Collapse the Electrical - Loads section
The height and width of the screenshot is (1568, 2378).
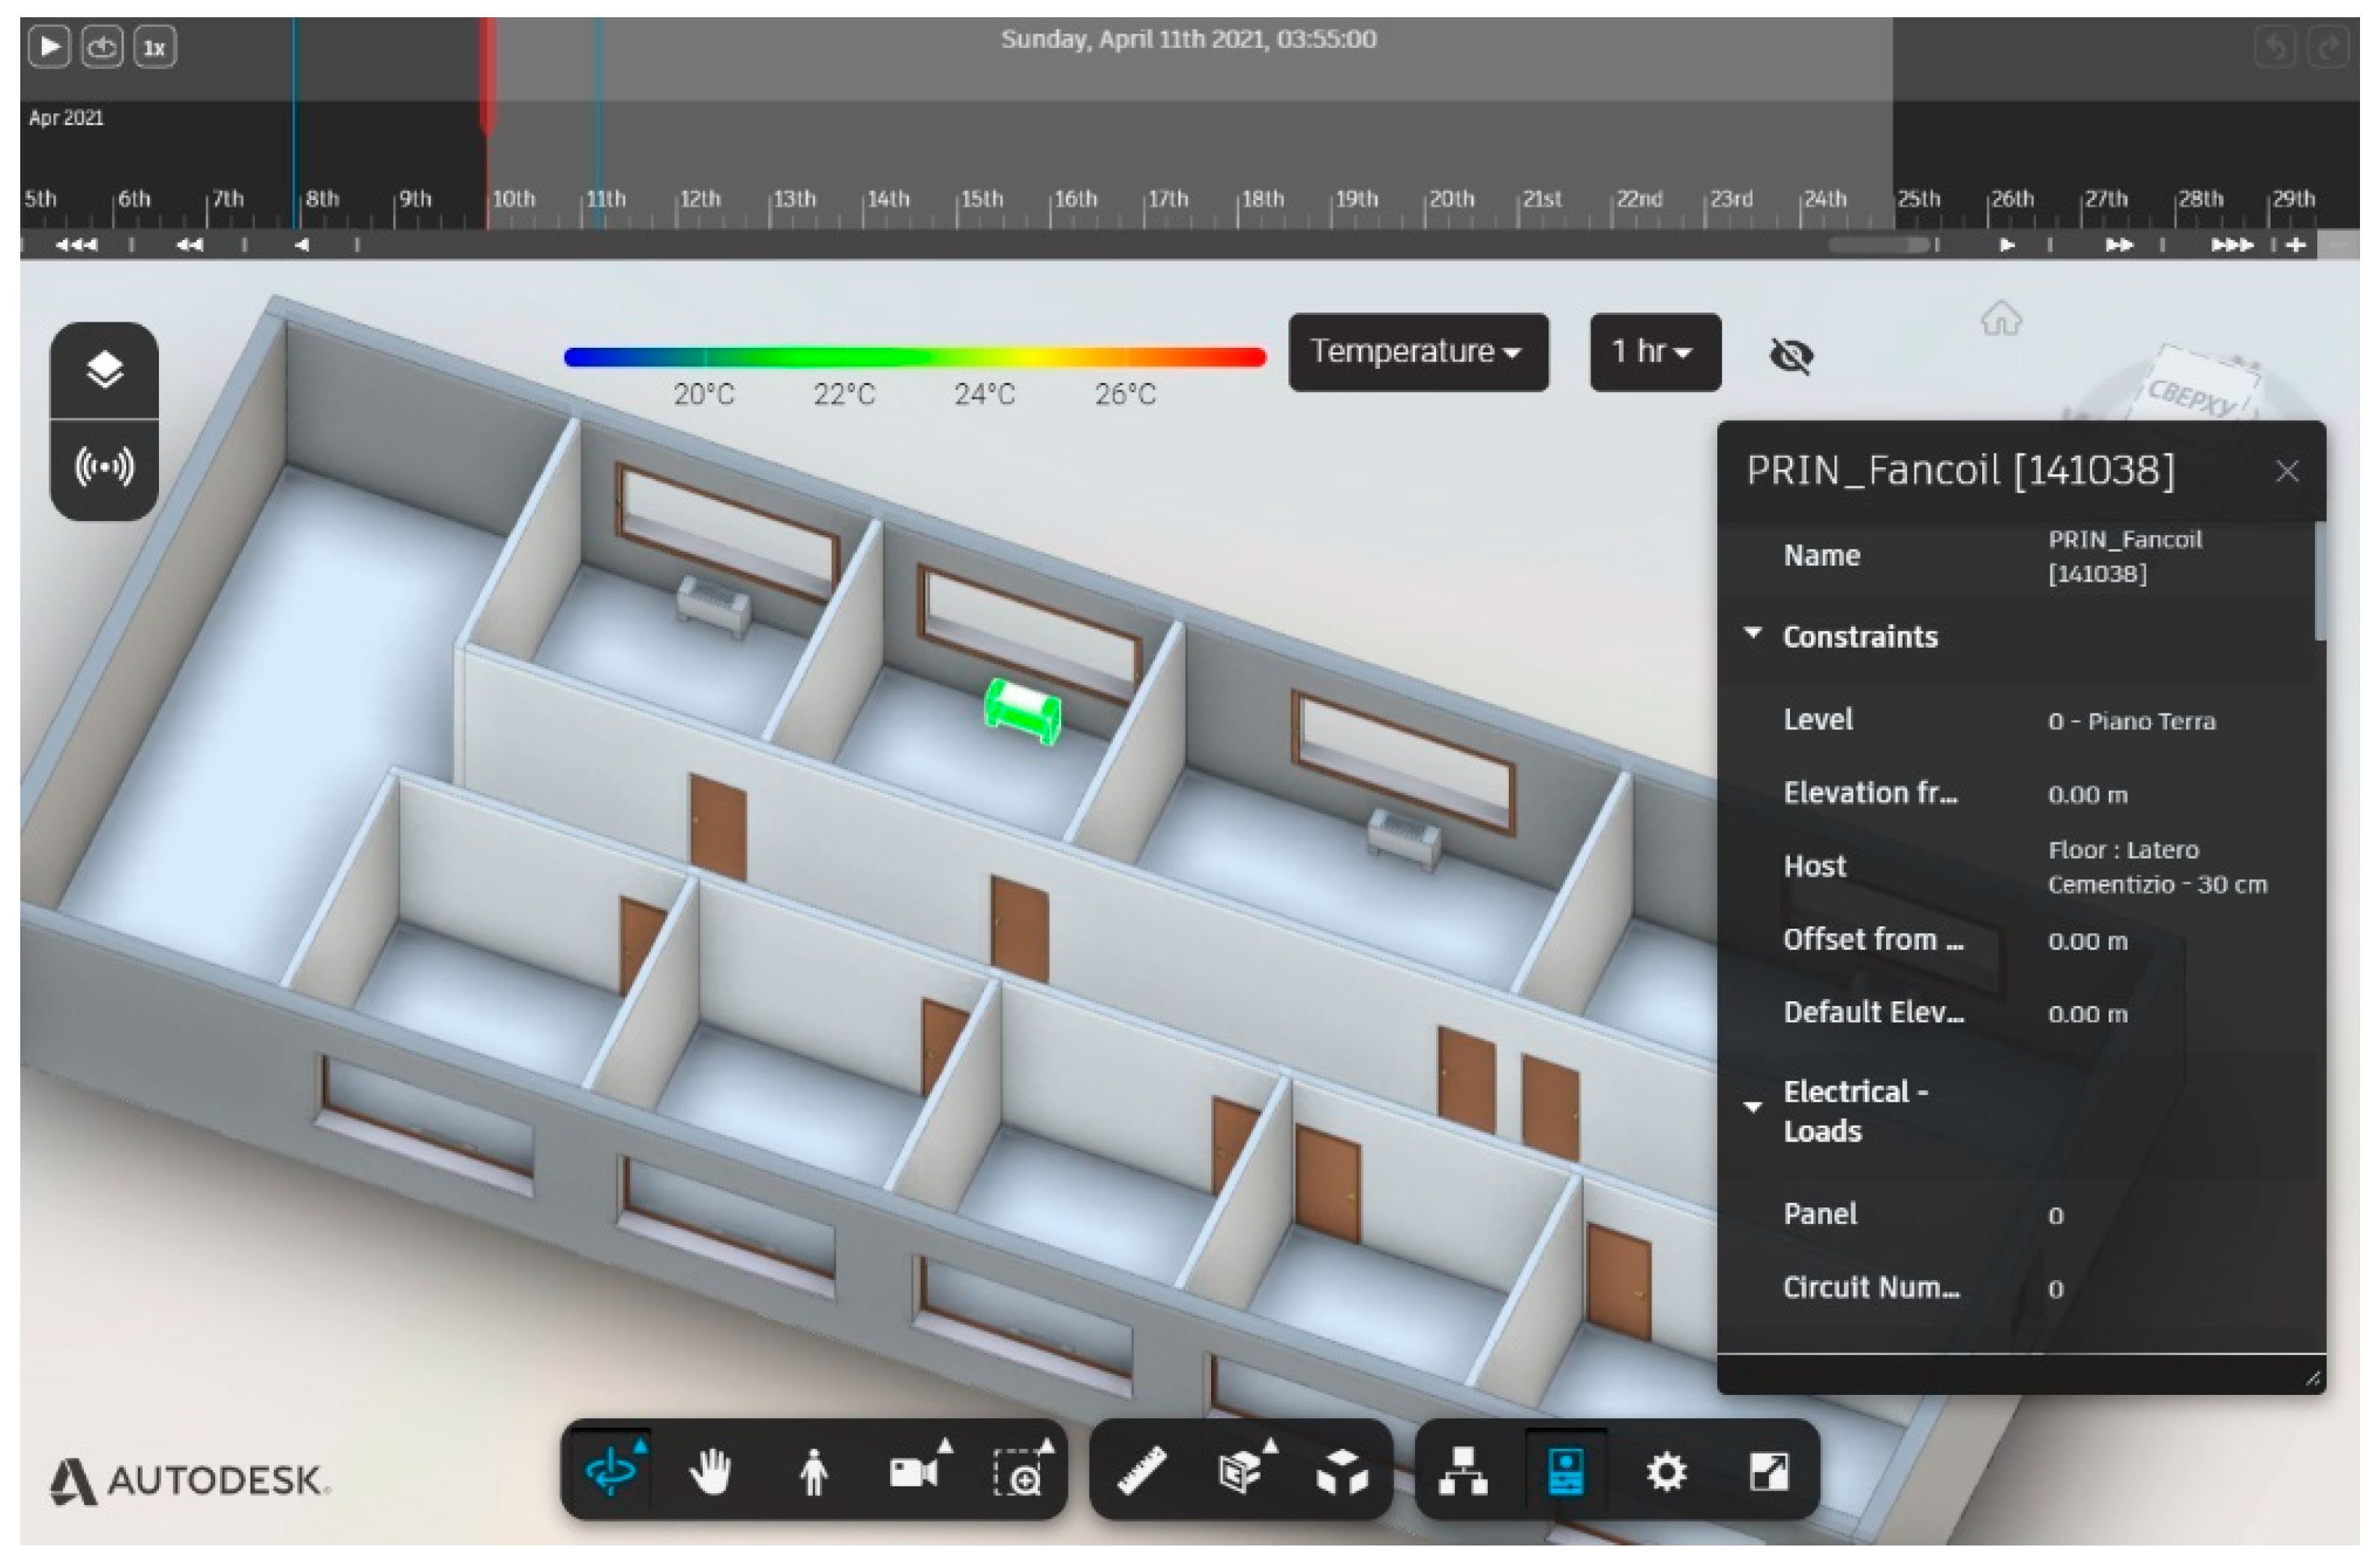(x=1753, y=1107)
